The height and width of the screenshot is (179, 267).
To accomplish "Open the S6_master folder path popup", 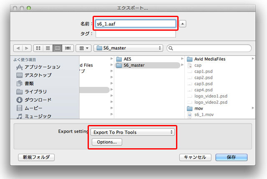I will tap(128, 48).
